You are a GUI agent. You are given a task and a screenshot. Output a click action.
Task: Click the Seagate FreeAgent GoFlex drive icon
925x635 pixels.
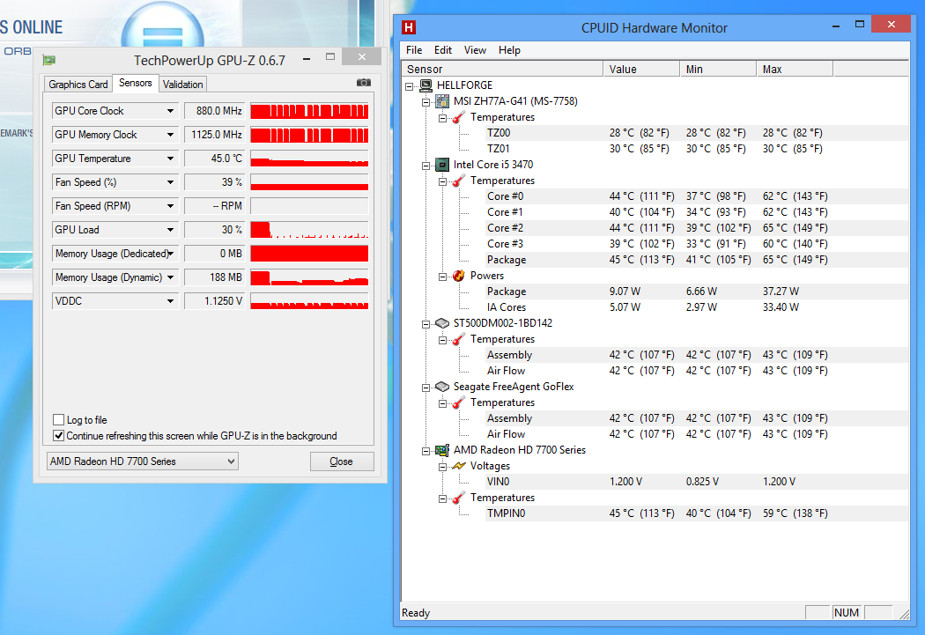[442, 387]
